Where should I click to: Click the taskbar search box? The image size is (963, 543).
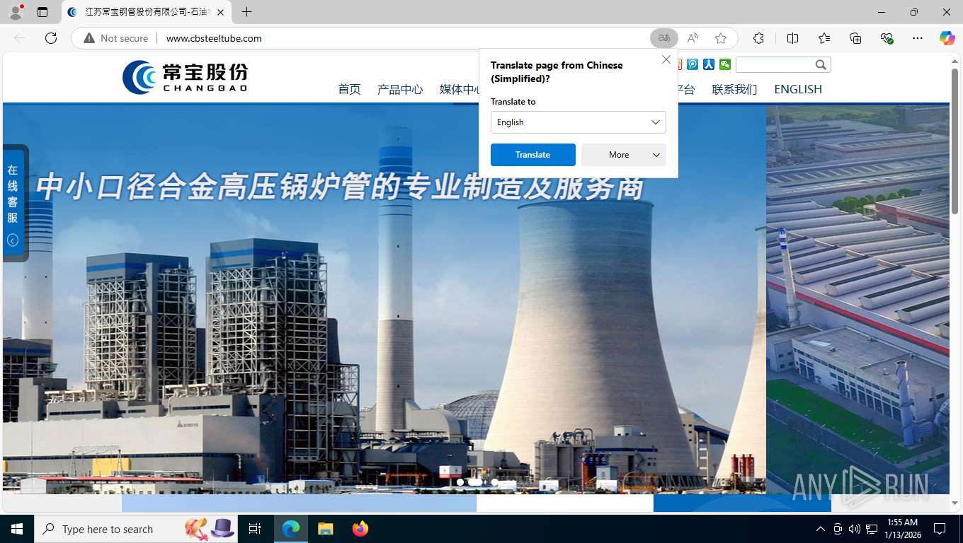pyautogui.click(x=135, y=529)
